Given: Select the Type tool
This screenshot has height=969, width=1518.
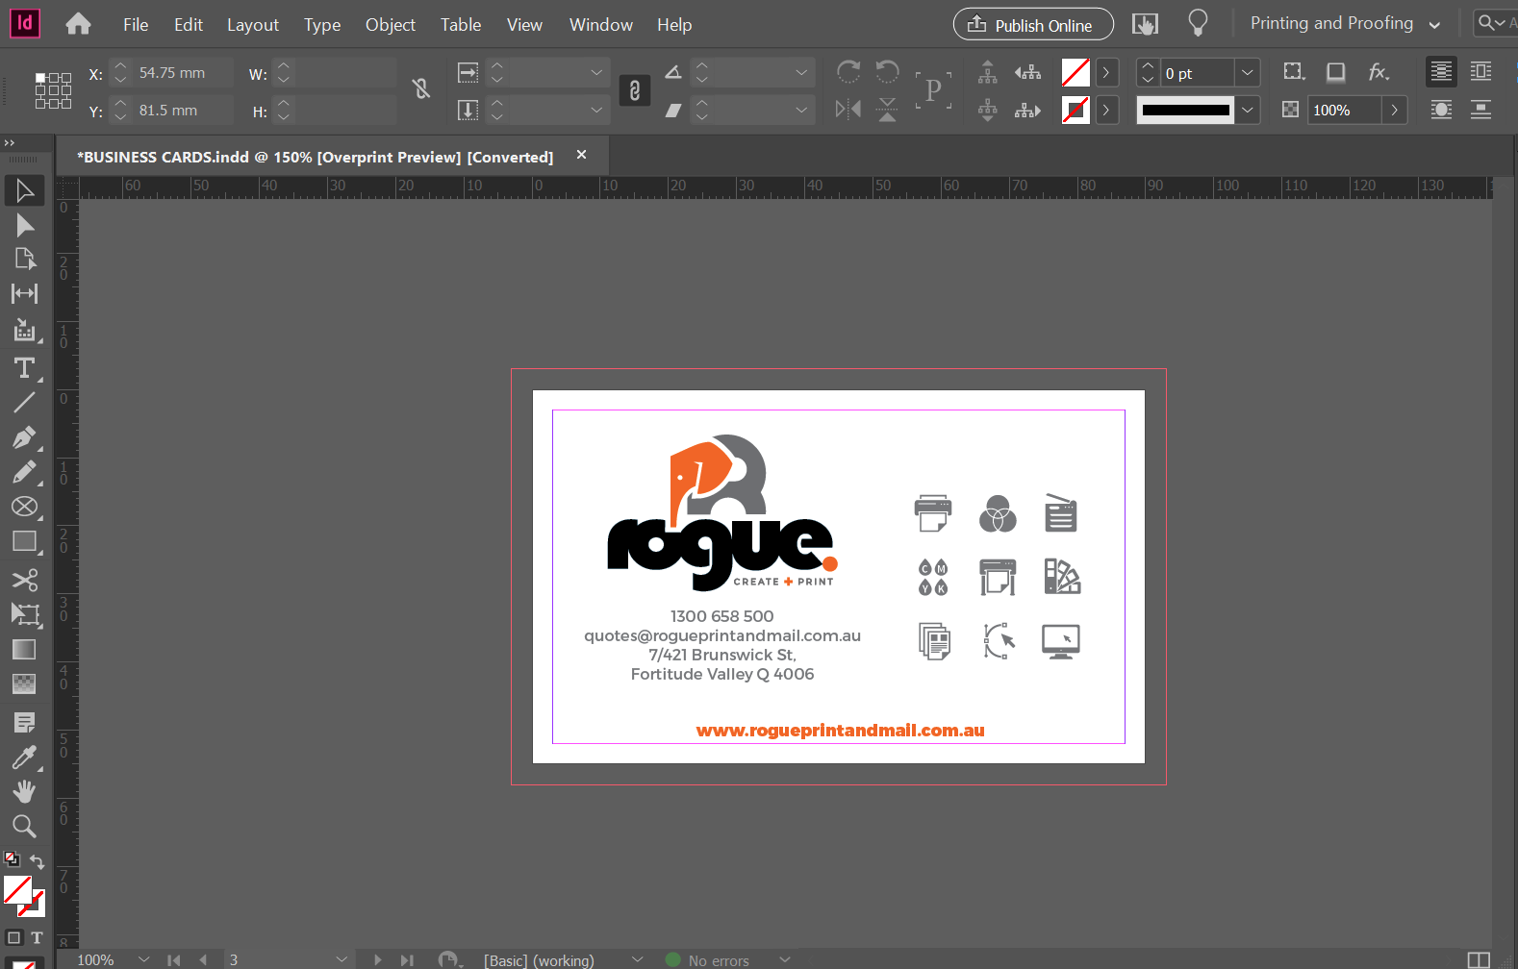Looking at the screenshot, I should (25, 368).
